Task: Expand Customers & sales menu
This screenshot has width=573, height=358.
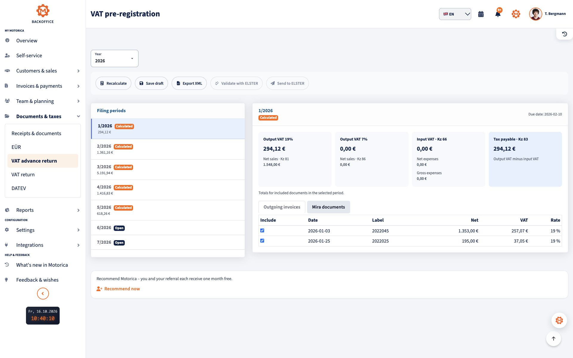Action: (43, 71)
